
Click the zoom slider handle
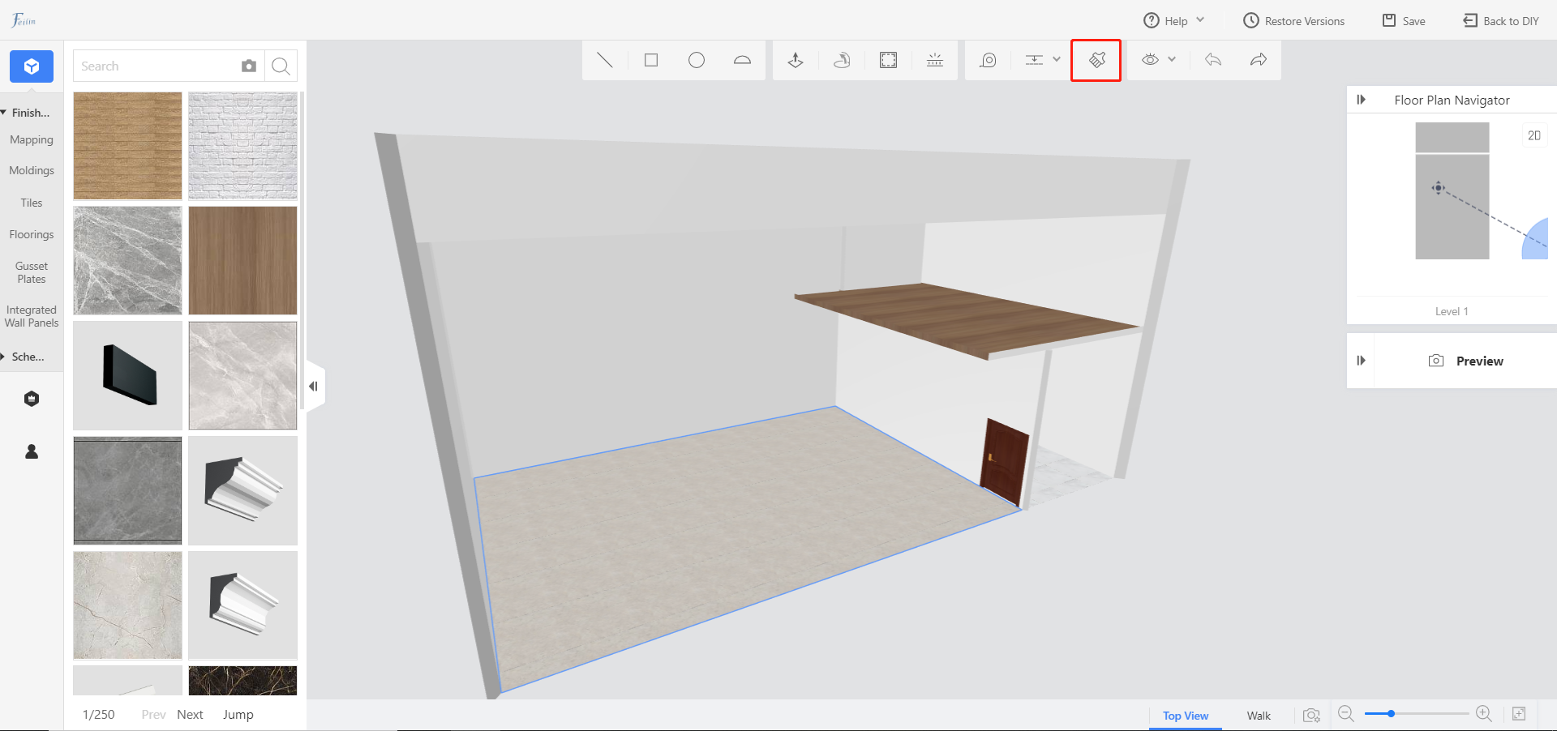pos(1391,714)
